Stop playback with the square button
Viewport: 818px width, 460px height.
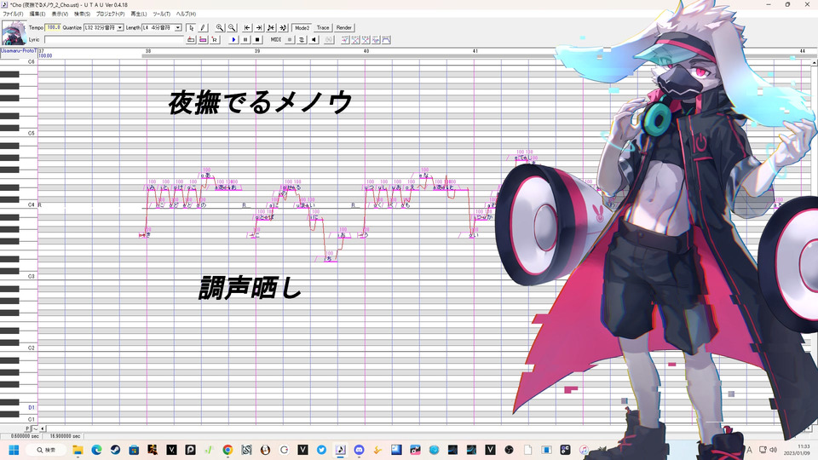pyautogui.click(x=257, y=40)
